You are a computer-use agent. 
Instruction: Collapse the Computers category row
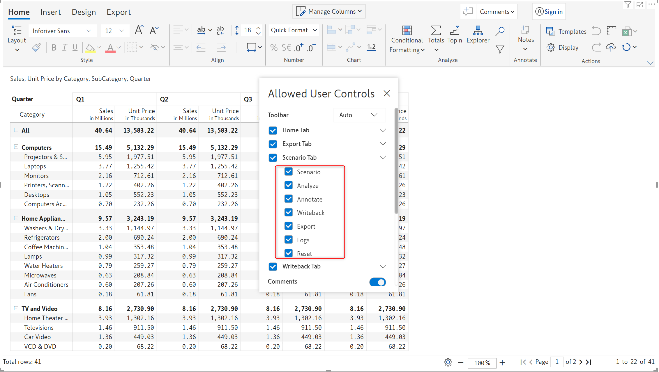[16, 147]
